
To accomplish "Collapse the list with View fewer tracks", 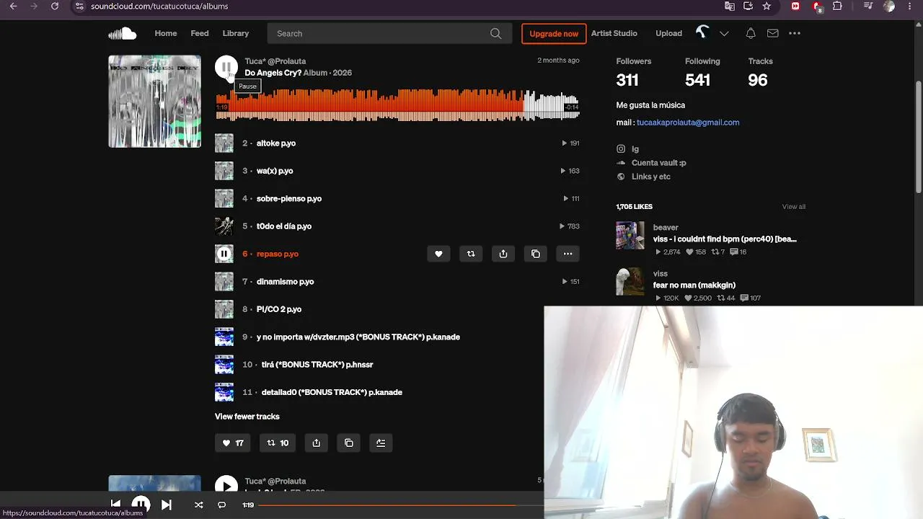I will pos(247,417).
